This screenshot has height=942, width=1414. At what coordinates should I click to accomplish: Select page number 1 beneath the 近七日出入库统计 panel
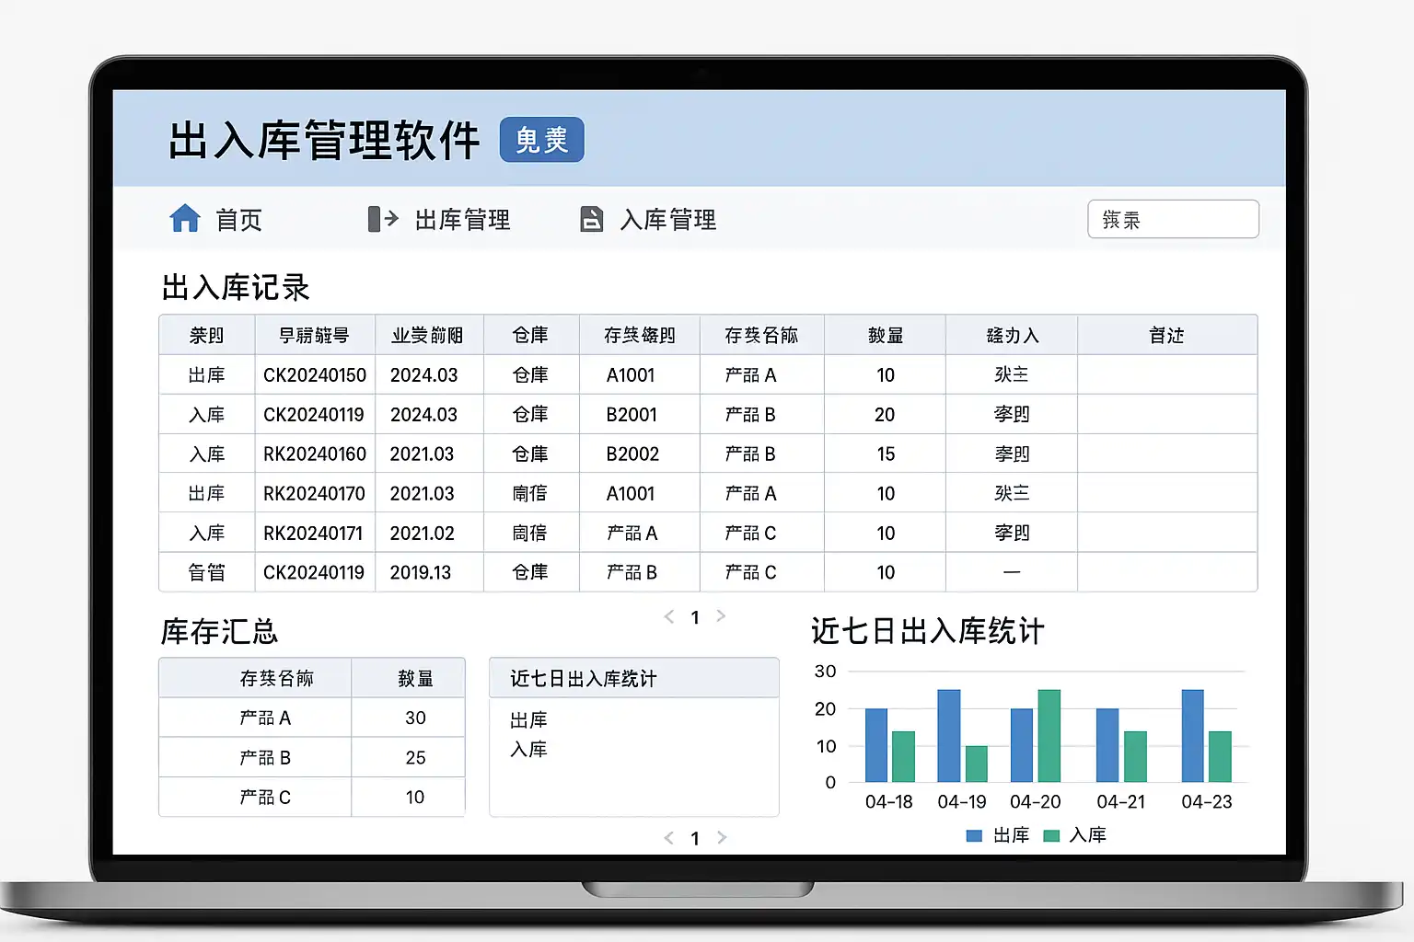(695, 838)
